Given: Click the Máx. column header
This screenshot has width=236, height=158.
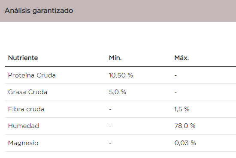Looking at the screenshot, I should click(182, 58).
